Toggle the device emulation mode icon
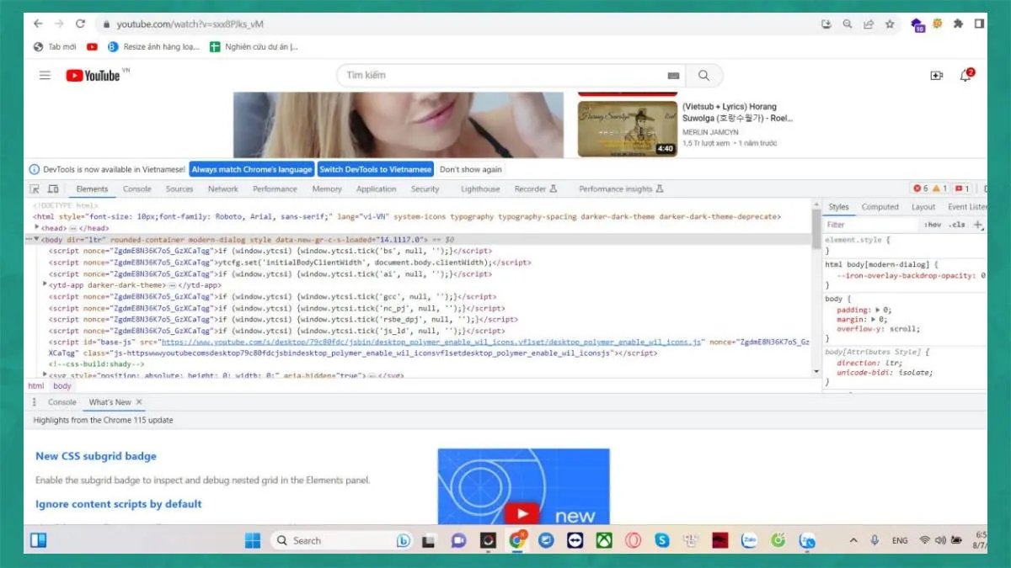 pos(52,188)
